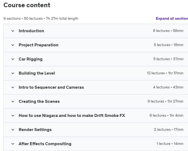The image size is (188, 151).
Task: Expand the Creating the Scenes chevron
Action: pos(13,101)
